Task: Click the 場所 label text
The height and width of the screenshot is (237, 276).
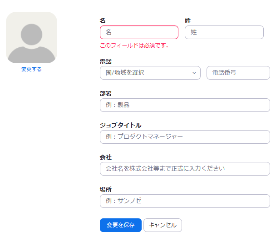Action: 106,190
